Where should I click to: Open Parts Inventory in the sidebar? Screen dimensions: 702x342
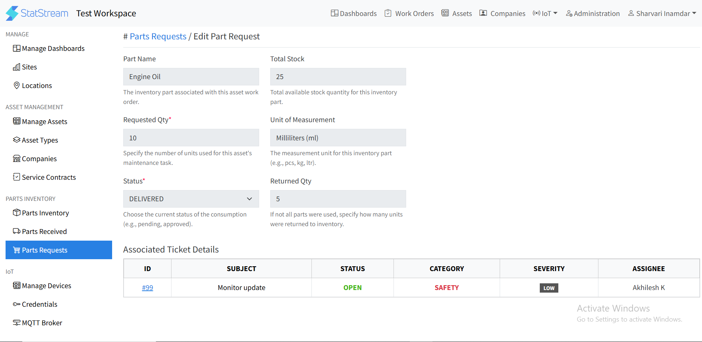click(x=45, y=213)
